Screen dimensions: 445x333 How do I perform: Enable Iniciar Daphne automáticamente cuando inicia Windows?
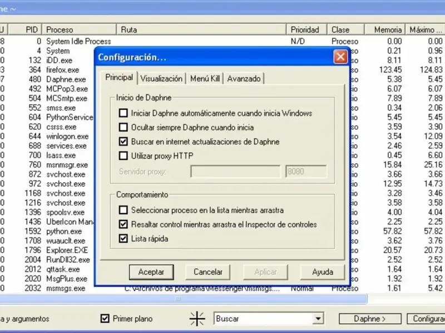[x=123, y=113]
